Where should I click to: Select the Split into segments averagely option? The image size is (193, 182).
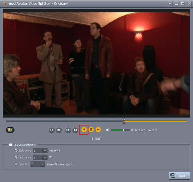[16, 164]
